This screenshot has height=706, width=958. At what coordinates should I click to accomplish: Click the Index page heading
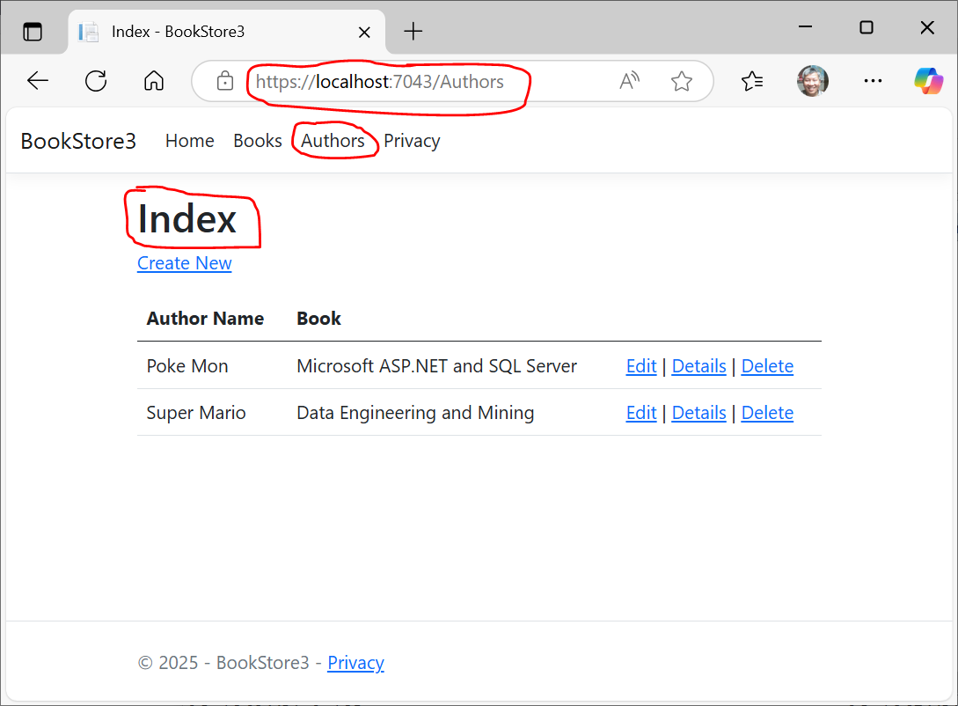click(x=187, y=219)
